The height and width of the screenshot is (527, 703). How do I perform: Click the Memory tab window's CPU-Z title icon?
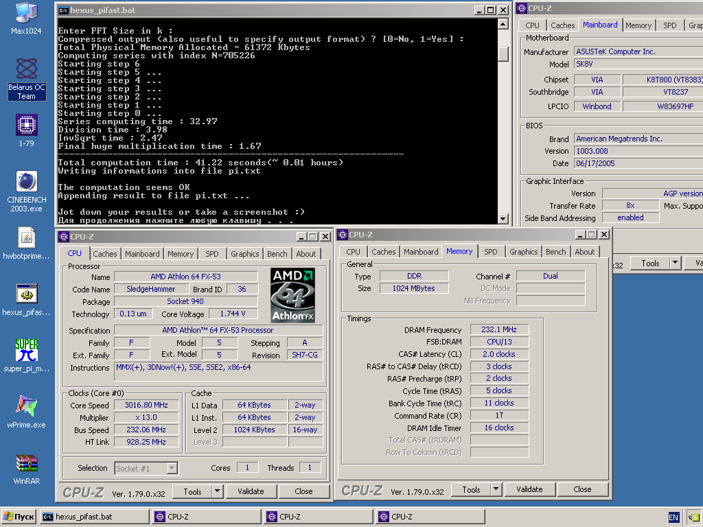click(x=343, y=235)
